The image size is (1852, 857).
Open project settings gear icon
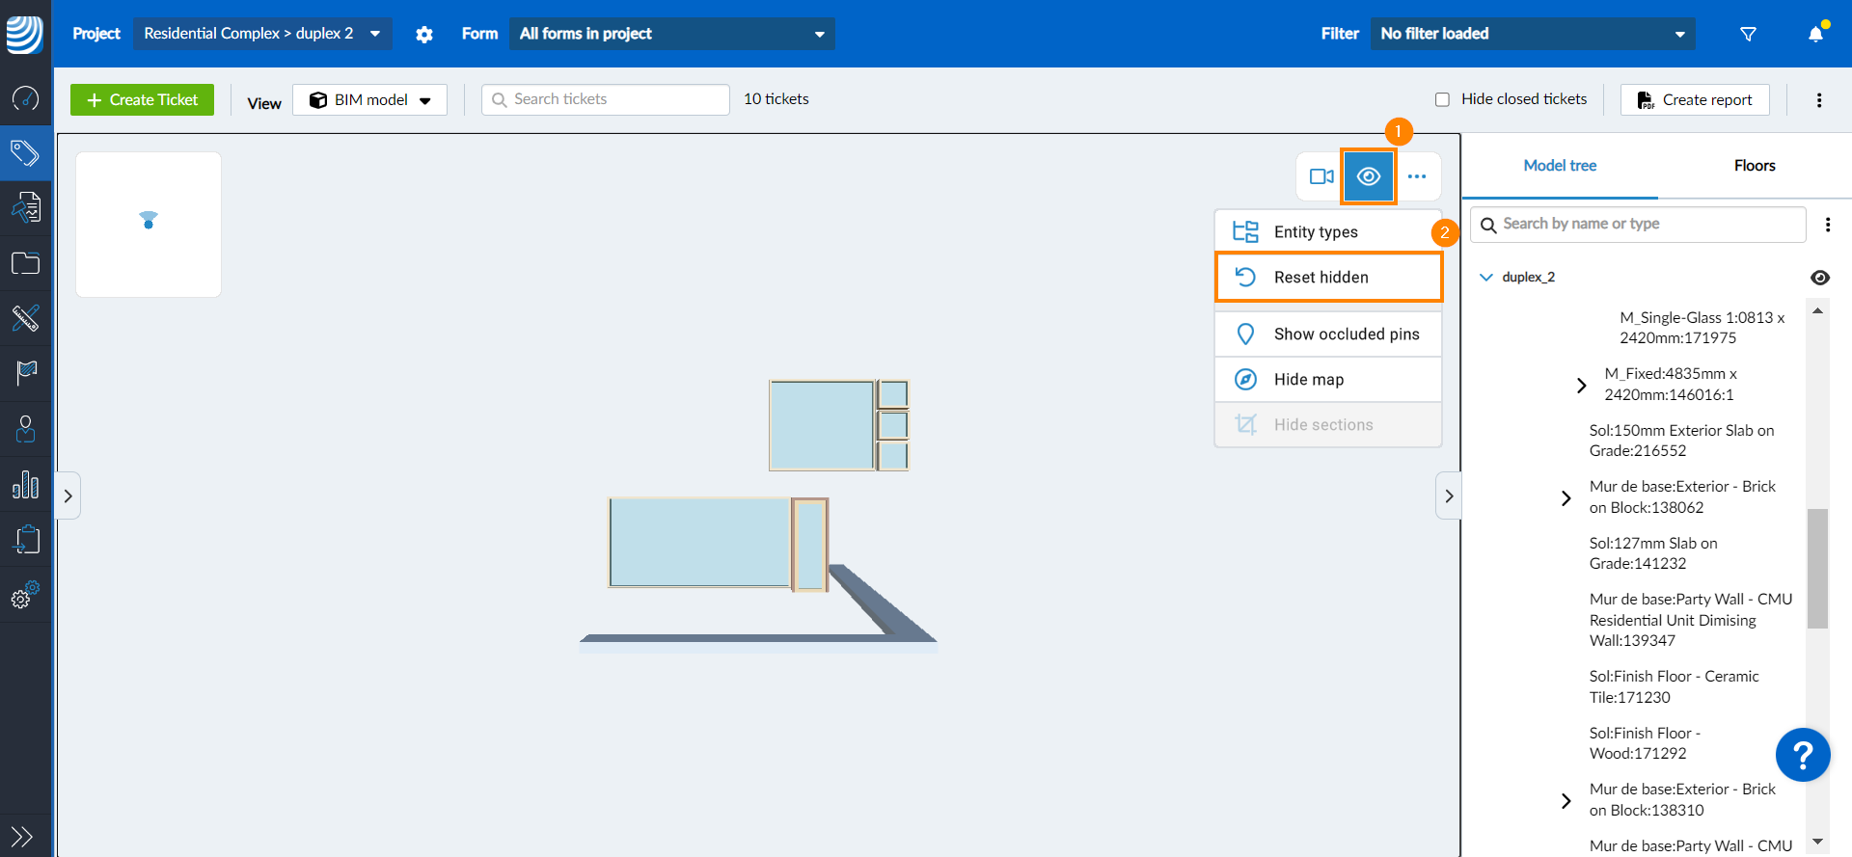tap(423, 35)
